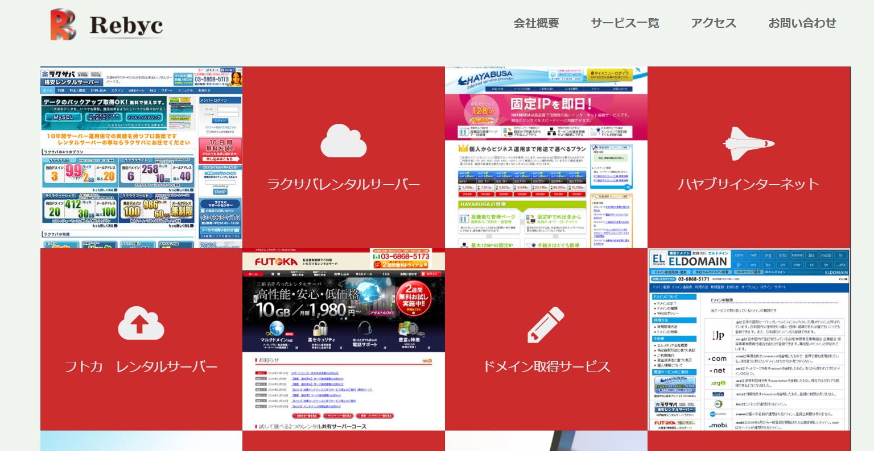Open the ハヤブサインターネット link
874x451 pixels.
coord(749,184)
